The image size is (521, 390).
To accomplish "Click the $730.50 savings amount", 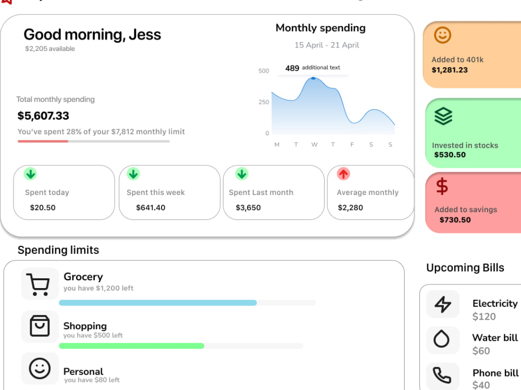I will click(455, 220).
